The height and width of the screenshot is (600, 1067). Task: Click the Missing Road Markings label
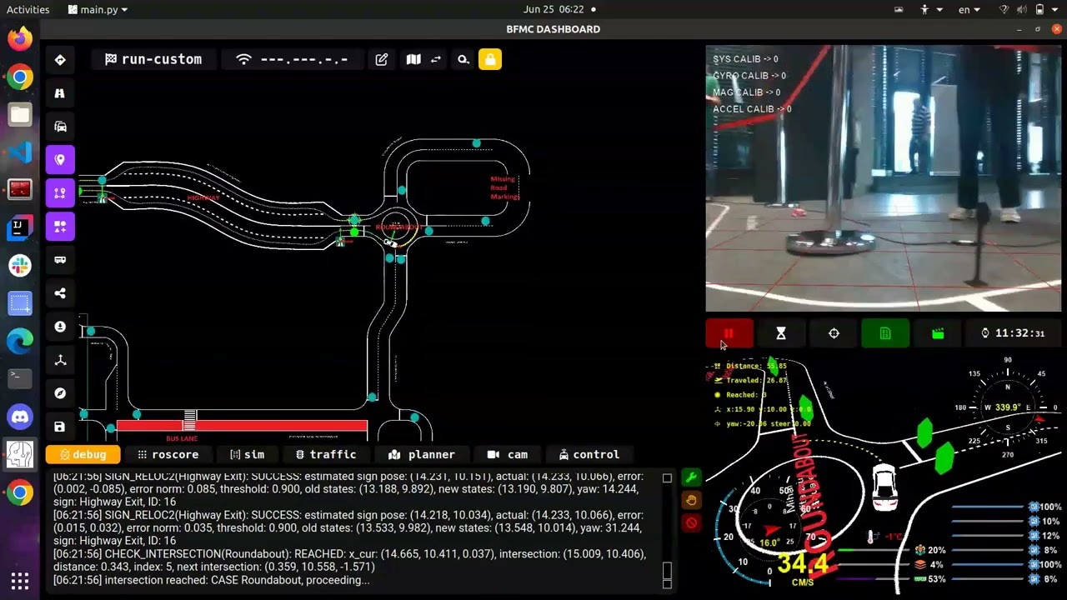503,187
